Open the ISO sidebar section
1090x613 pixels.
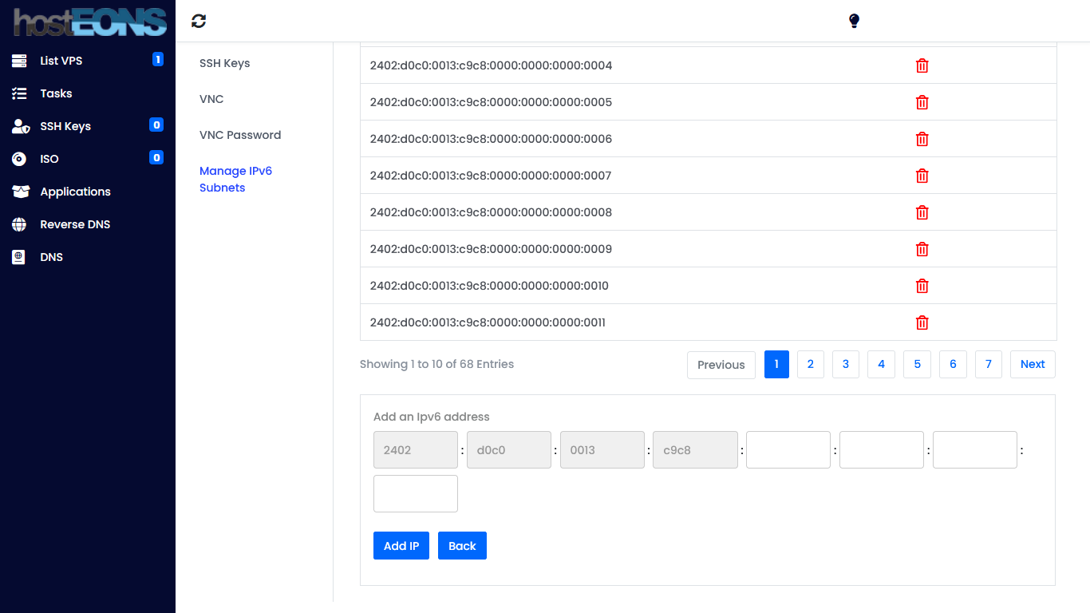tap(49, 159)
